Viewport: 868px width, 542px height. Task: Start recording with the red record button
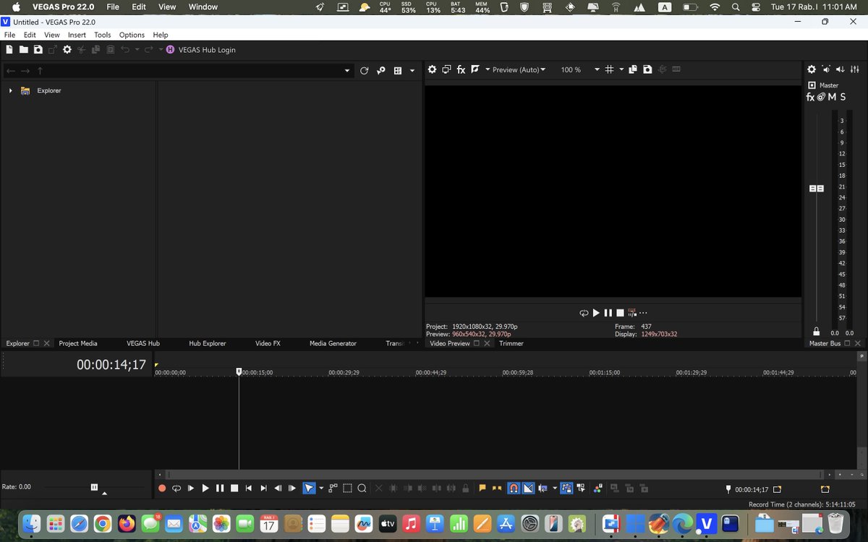click(162, 489)
